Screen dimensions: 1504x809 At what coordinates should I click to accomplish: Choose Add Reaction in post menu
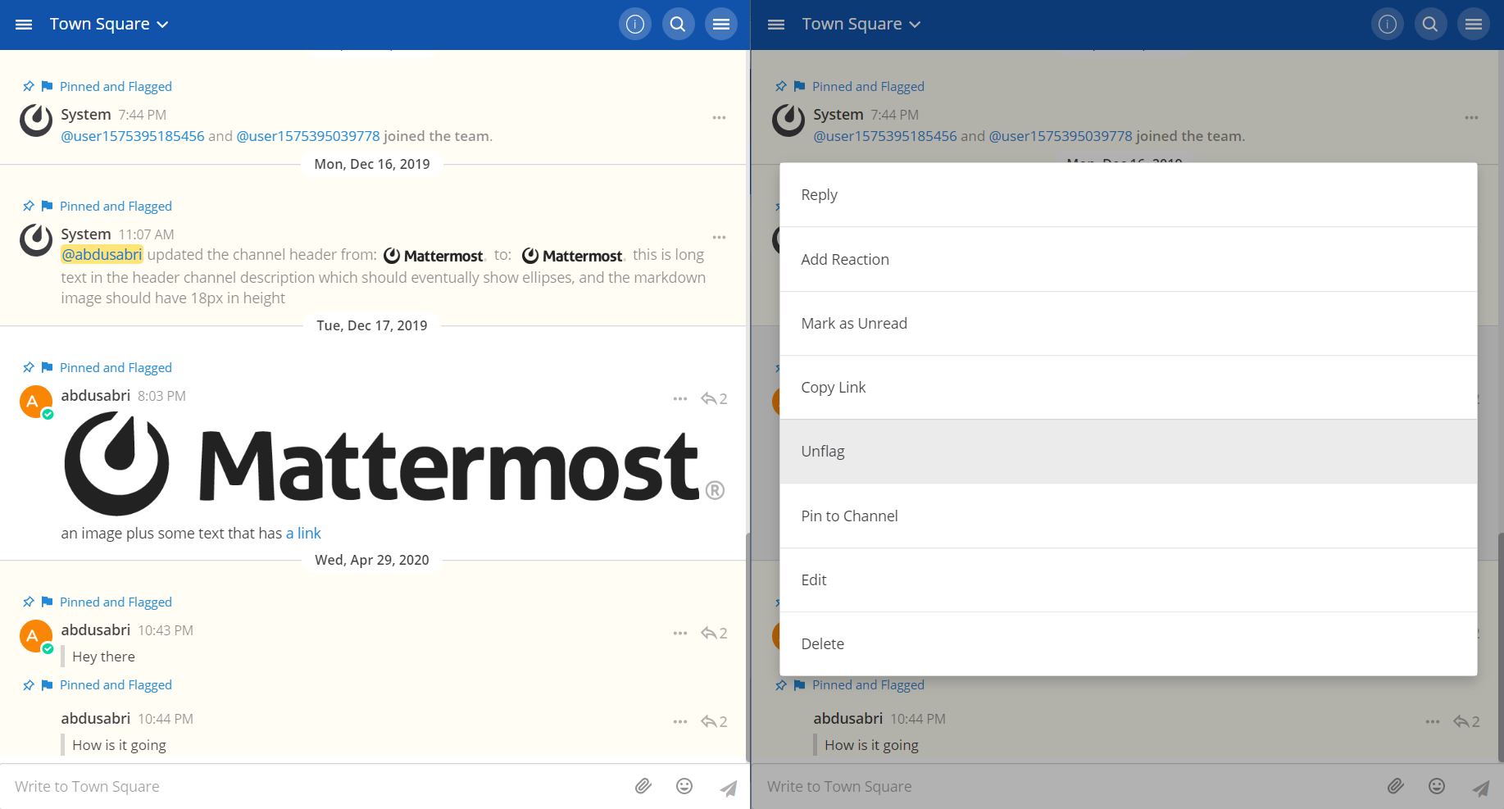[1129, 260]
